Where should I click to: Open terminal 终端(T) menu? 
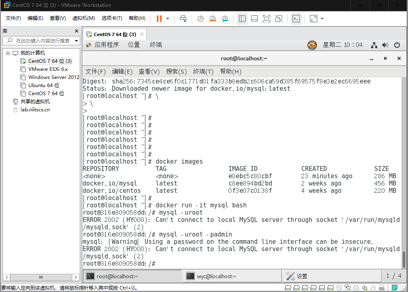click(x=203, y=72)
